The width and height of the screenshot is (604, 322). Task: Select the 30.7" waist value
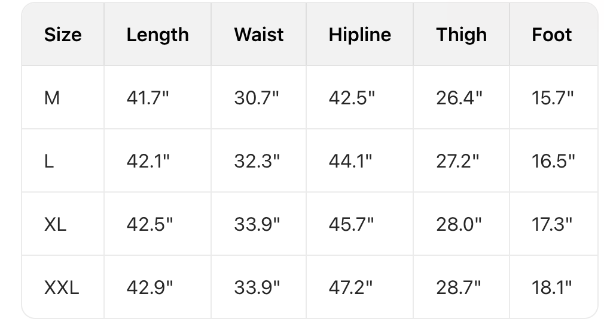coord(256,98)
